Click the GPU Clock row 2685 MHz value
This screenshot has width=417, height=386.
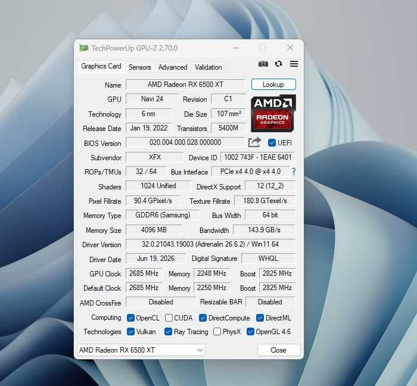144,273
